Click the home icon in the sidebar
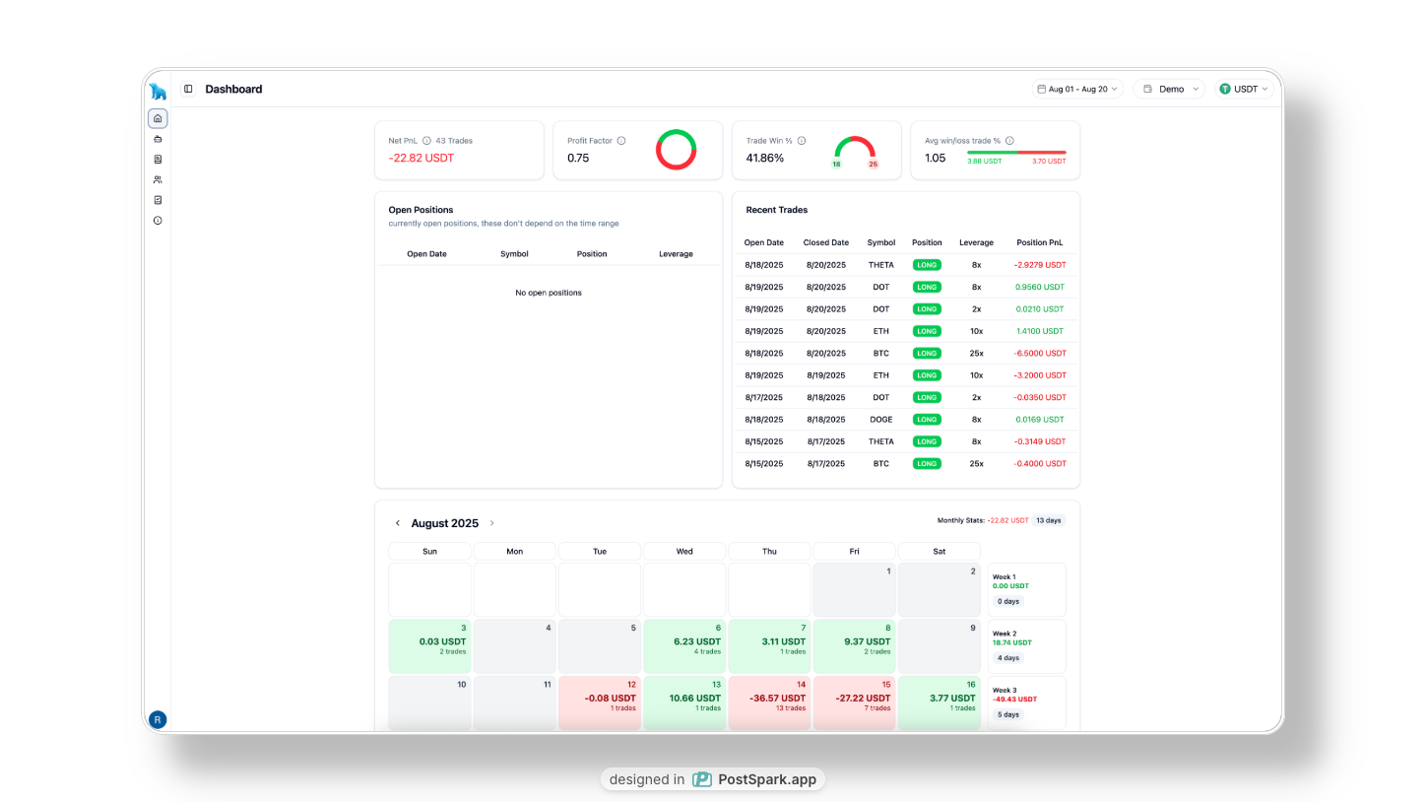Viewport: 1426px width, 802px height. pos(158,118)
